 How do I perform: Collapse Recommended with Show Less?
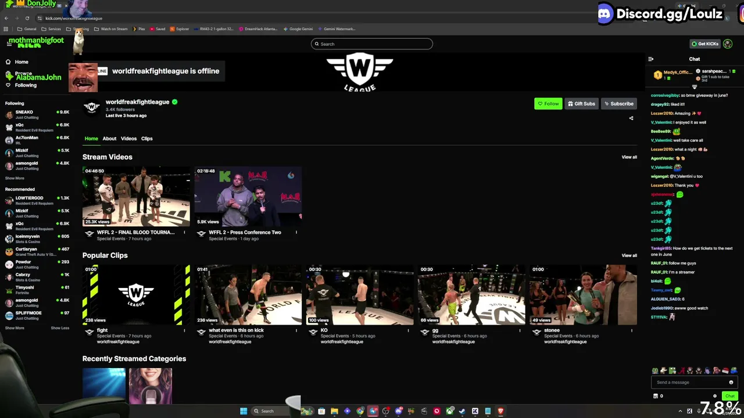point(60,328)
